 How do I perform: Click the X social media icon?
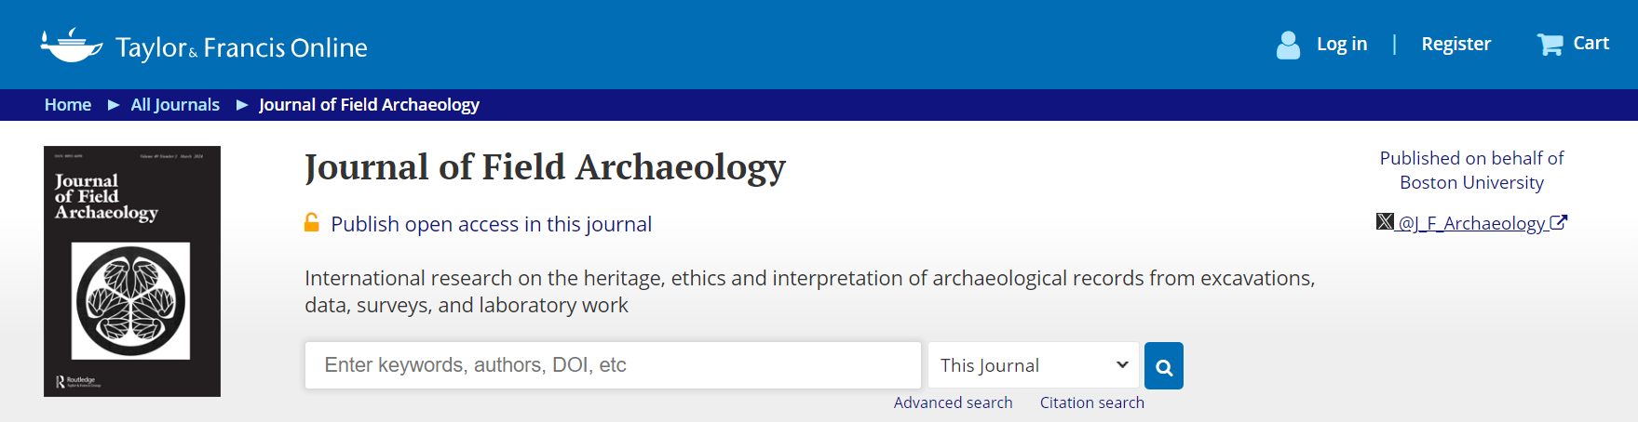1385,221
